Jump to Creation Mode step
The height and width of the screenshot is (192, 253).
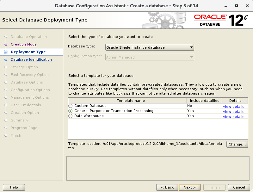pos(24,44)
